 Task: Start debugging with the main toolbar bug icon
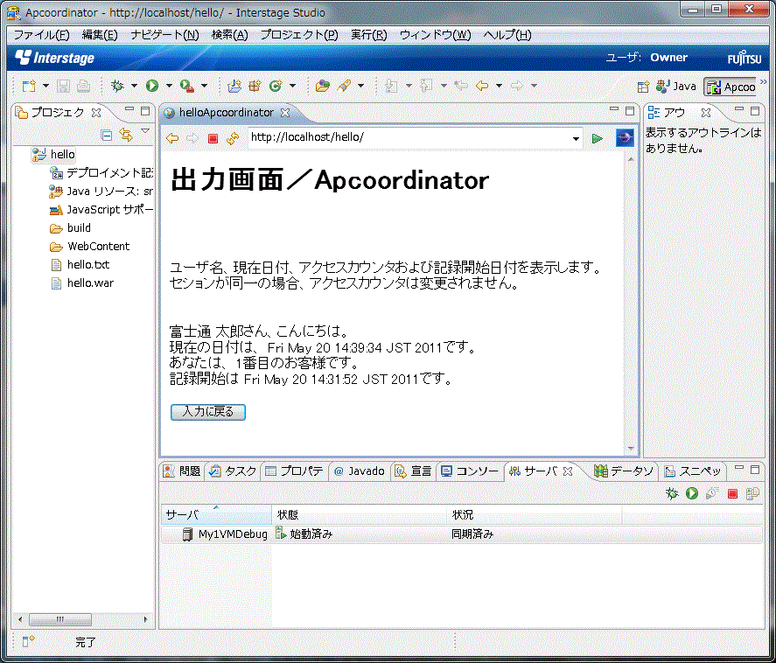point(117,86)
